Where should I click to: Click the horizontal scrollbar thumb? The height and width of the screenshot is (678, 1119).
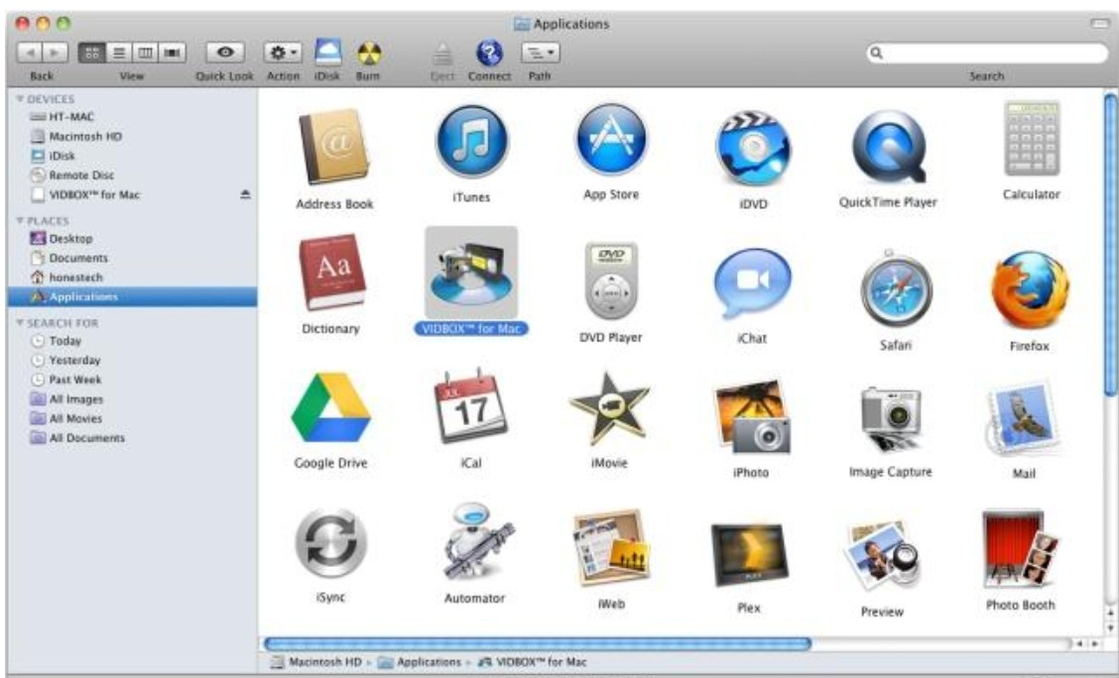538,643
